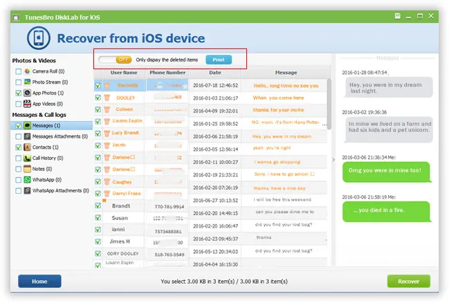
Task: Click the green Recover button
Action: tap(408, 282)
